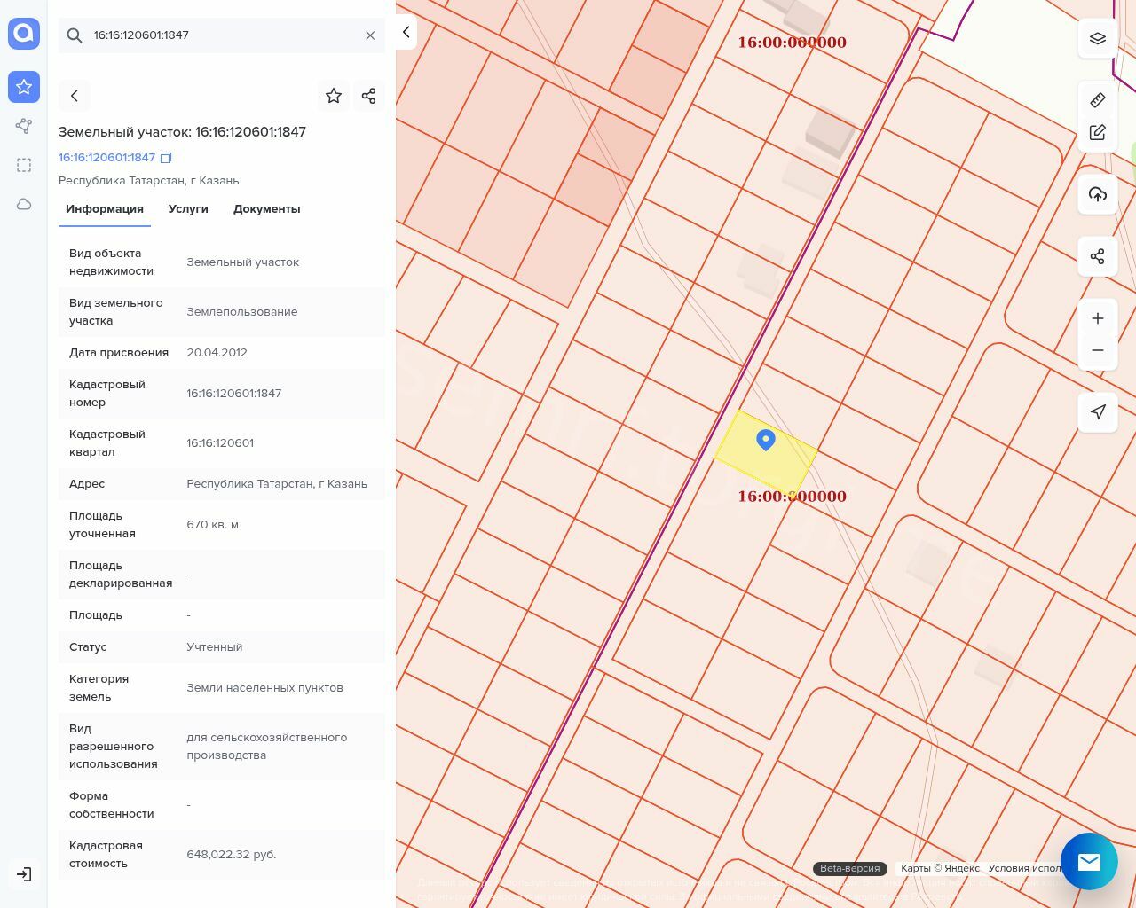Activate the draw/edit tool on map
The height and width of the screenshot is (908, 1136).
pos(1097,133)
